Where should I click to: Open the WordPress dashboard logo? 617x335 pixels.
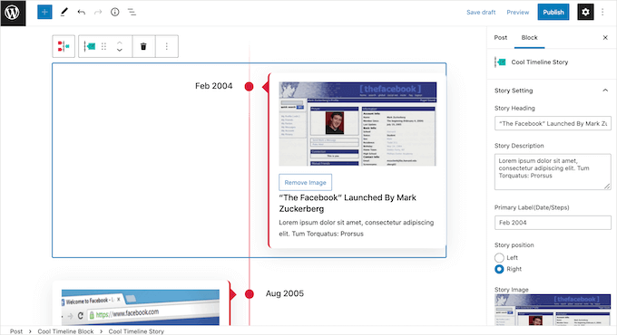tap(13, 13)
